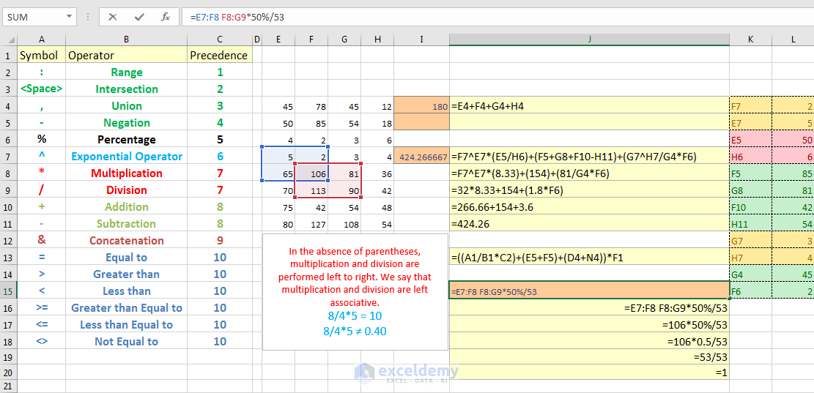Click the K9 cell labeled G8
Image resolution: width=814 pixels, height=393 pixels.
point(751,190)
